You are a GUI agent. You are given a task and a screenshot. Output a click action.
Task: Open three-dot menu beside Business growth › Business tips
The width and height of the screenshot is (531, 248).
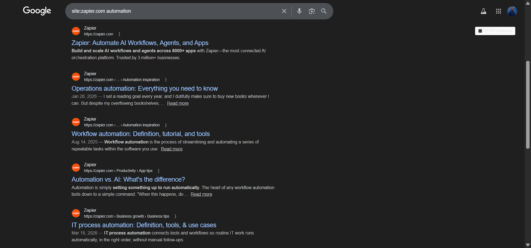(x=176, y=217)
